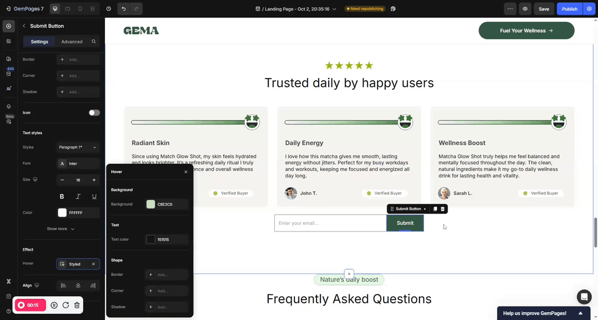Open the hover Background color swatch

point(151,205)
